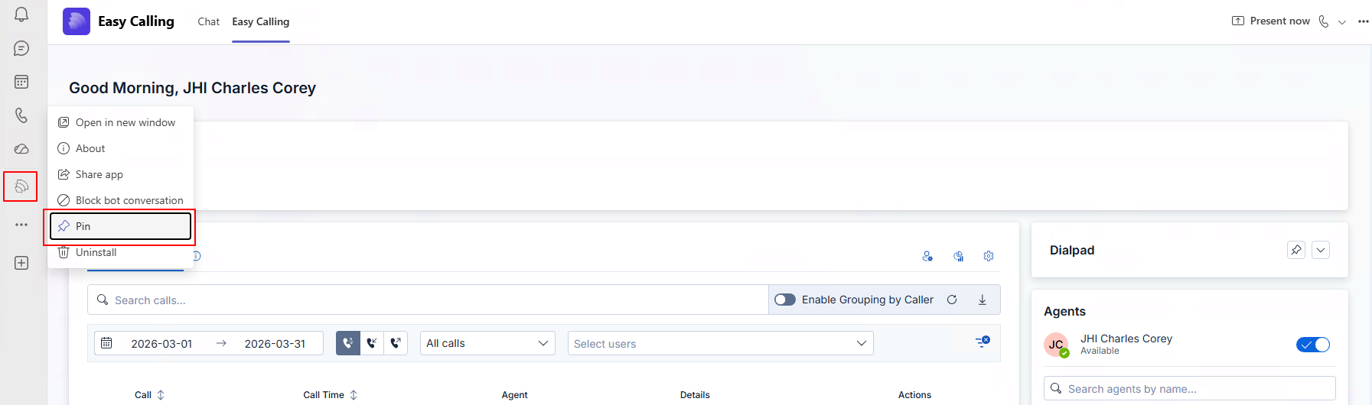This screenshot has width=1372, height=405.
Task: Open the Select users dropdown
Action: (x=720, y=343)
